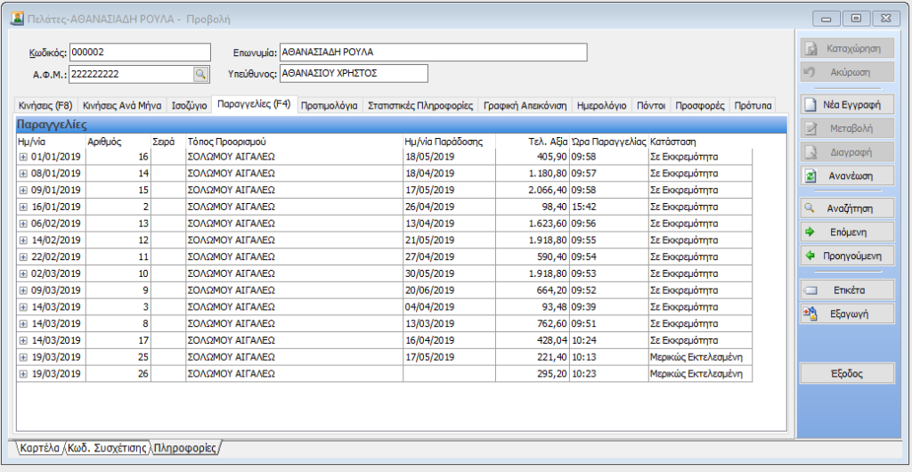Click delivery date 20/06/2019 cell
This screenshot has height=472, width=912.
[449, 290]
